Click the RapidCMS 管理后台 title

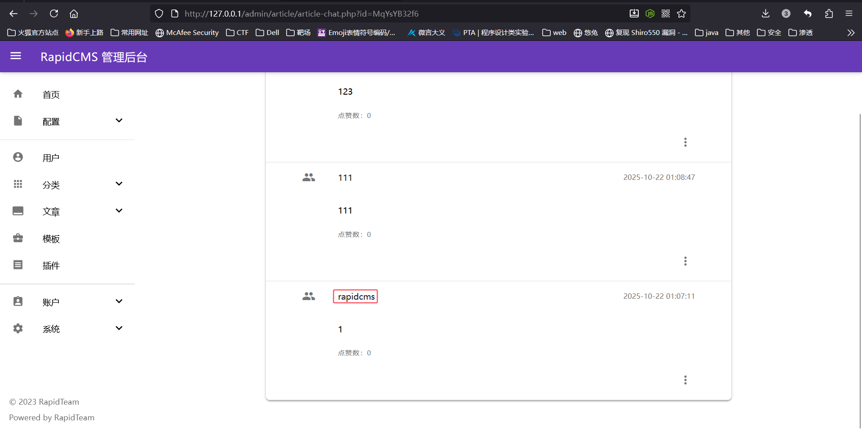94,57
